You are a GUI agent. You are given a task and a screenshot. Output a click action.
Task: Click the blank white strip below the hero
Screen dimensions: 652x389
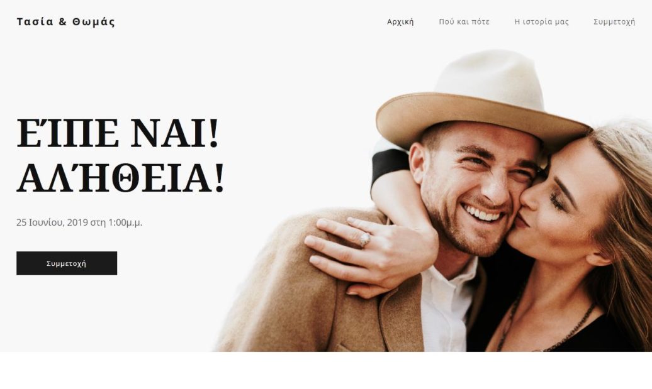point(326,370)
